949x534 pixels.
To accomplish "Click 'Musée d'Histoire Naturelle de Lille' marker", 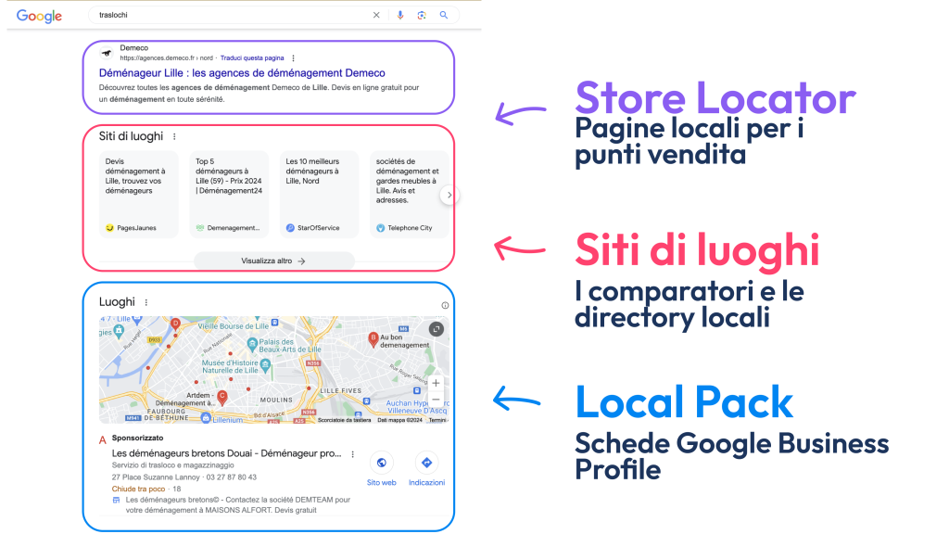I will coord(265,365).
